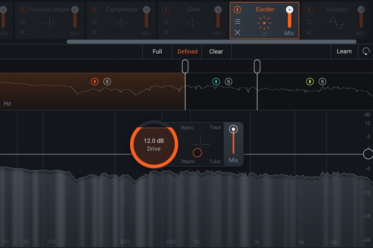373x248 pixels.
Task: Click the Compressor waveform icon
Action: coord(121,23)
